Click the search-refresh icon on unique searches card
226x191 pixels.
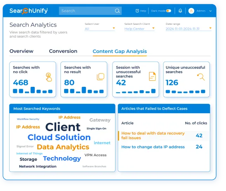[x=201, y=77]
